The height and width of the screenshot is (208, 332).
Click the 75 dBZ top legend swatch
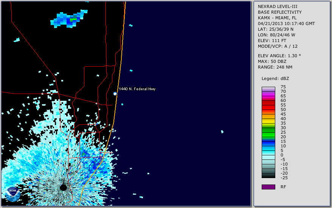(268, 89)
